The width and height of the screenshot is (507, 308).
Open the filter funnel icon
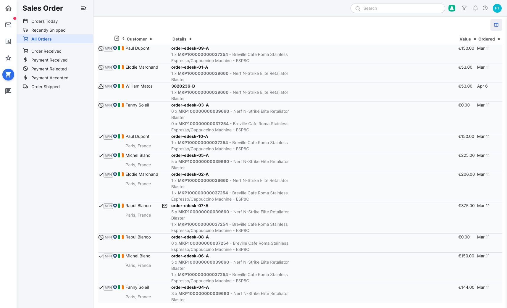pos(464,8)
